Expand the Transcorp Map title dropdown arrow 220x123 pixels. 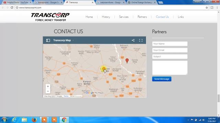pos(73,40)
